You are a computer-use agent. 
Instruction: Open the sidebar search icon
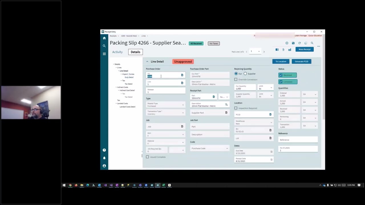104,46
